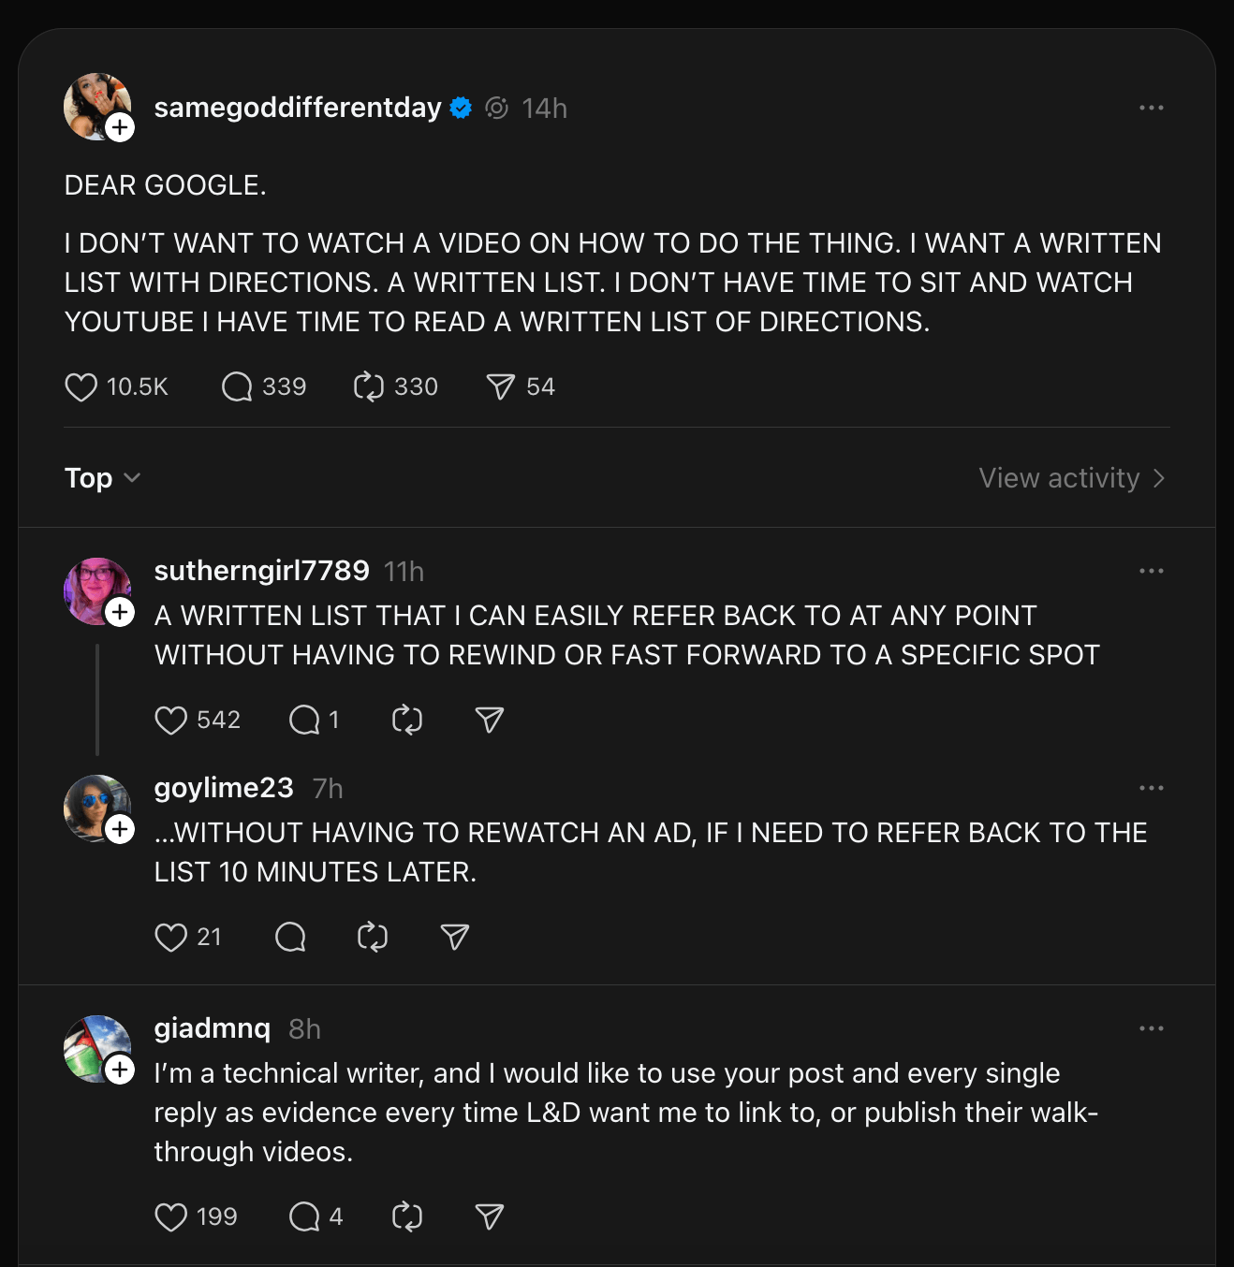Follow giadmnq using avatar plus badge
The height and width of the screenshot is (1267, 1234).
pos(120,1069)
